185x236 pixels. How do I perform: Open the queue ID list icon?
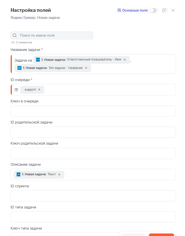16,89
